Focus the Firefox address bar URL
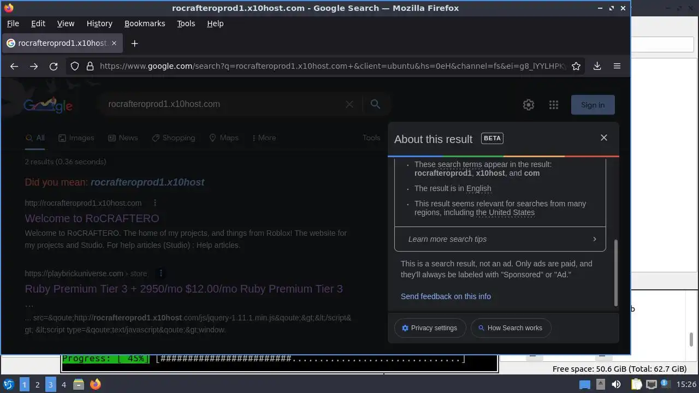This screenshot has height=393, width=699. click(333, 66)
